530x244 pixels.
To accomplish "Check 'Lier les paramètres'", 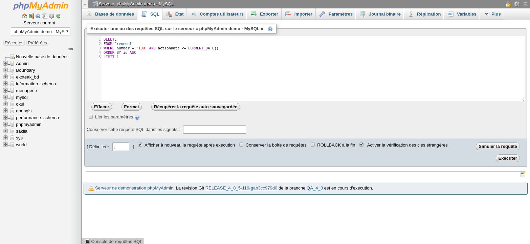I will [91, 116].
